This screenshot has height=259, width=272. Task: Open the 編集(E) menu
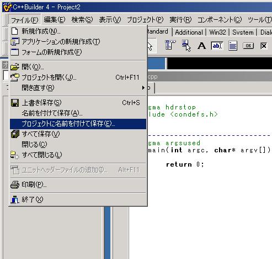pyautogui.click(x=55, y=20)
